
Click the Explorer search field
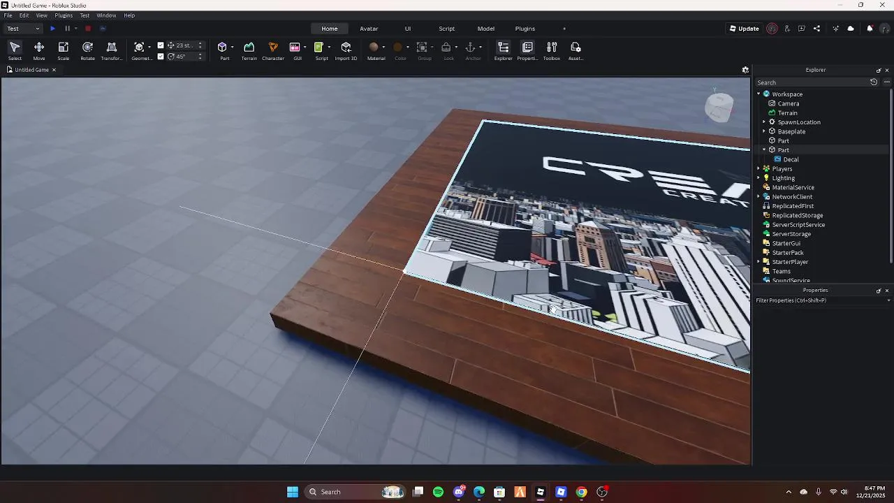[x=812, y=82]
